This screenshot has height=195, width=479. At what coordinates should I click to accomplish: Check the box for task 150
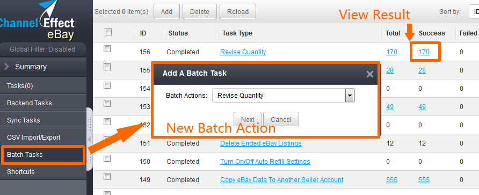(107, 158)
